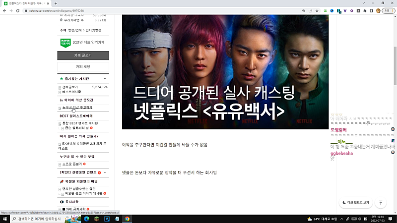Screen dimensions: 397x223
Task: Open the notepad-like app icon in taskbar
Action: click(117, 219)
